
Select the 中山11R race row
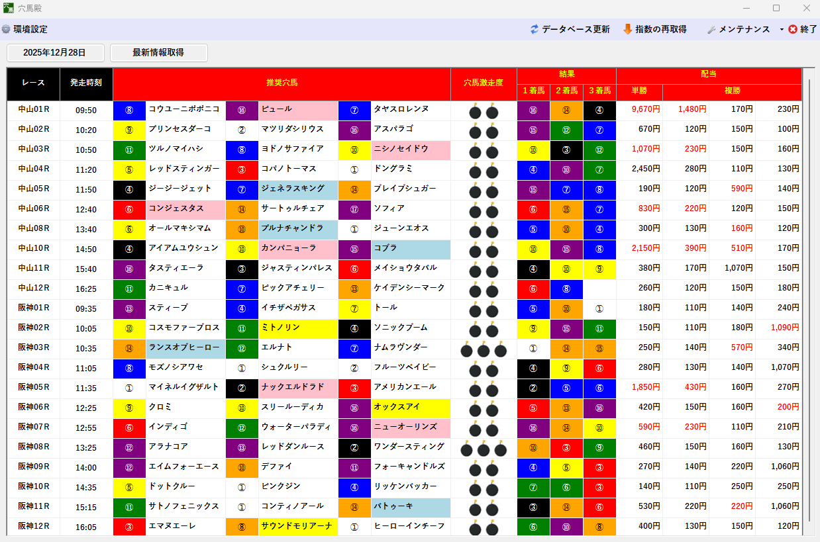click(33, 270)
